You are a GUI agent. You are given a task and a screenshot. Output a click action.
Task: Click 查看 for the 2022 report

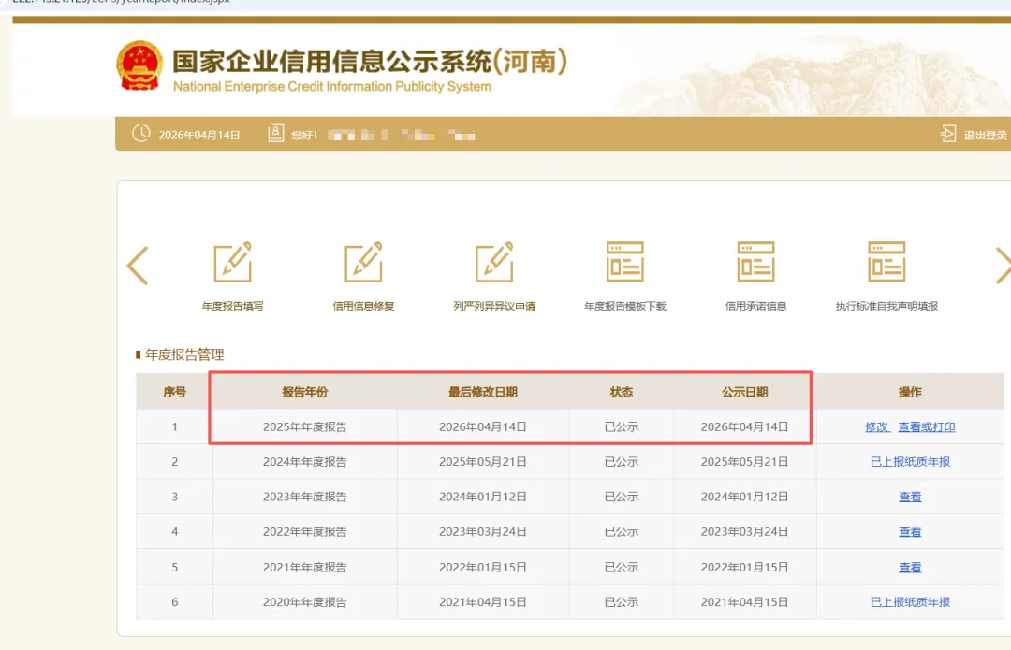point(911,531)
